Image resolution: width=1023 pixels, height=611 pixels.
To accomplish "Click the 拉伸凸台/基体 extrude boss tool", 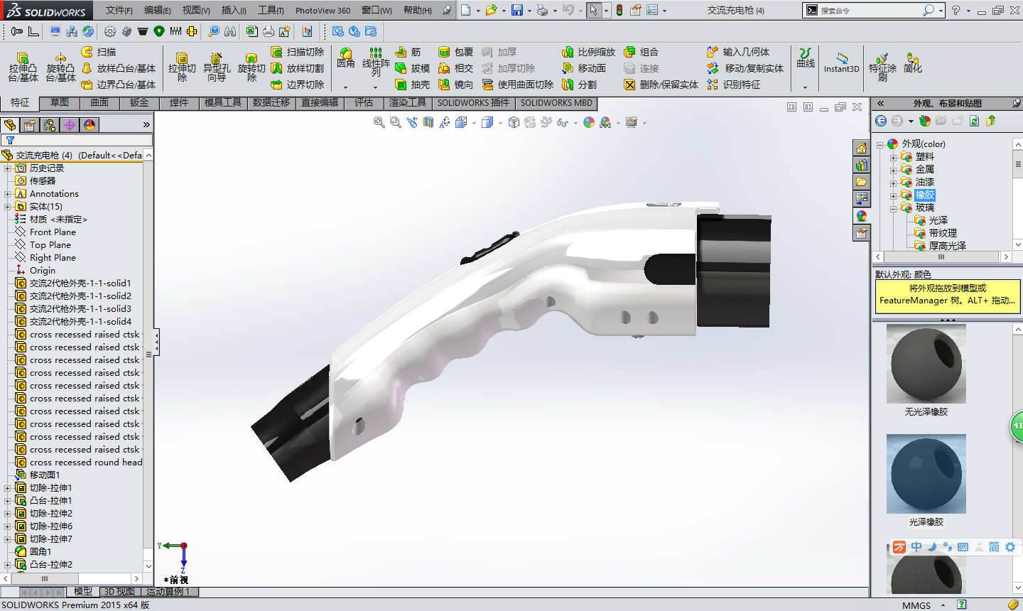I will coord(23,67).
